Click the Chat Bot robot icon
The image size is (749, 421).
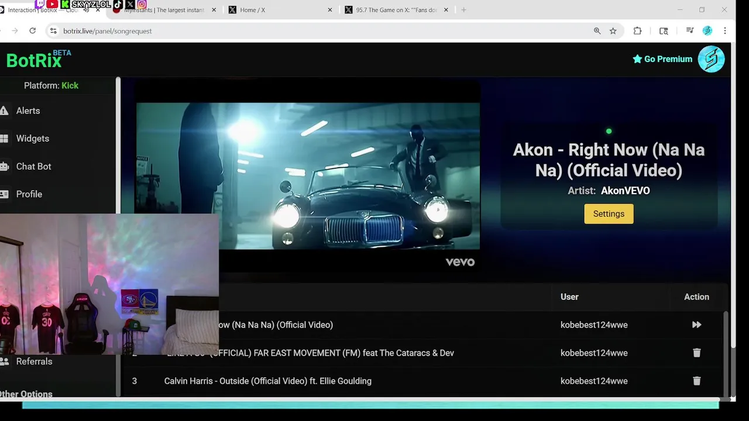tap(4, 166)
